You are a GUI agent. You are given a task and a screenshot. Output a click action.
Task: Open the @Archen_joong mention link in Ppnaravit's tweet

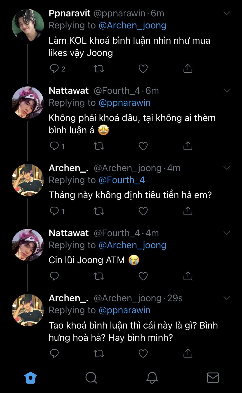click(x=132, y=25)
